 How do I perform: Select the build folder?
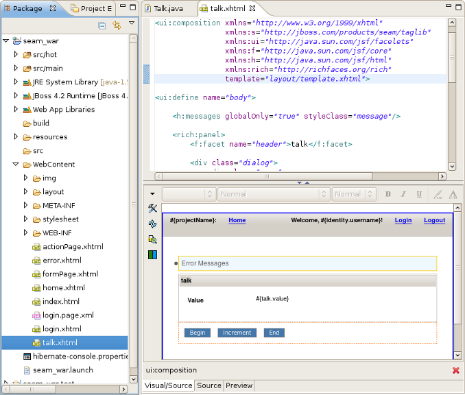pos(36,123)
